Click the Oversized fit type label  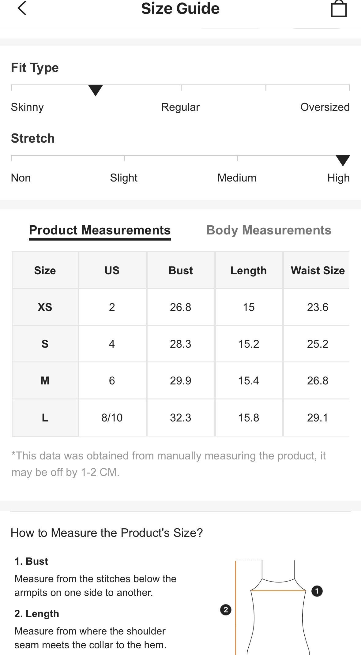tap(325, 107)
